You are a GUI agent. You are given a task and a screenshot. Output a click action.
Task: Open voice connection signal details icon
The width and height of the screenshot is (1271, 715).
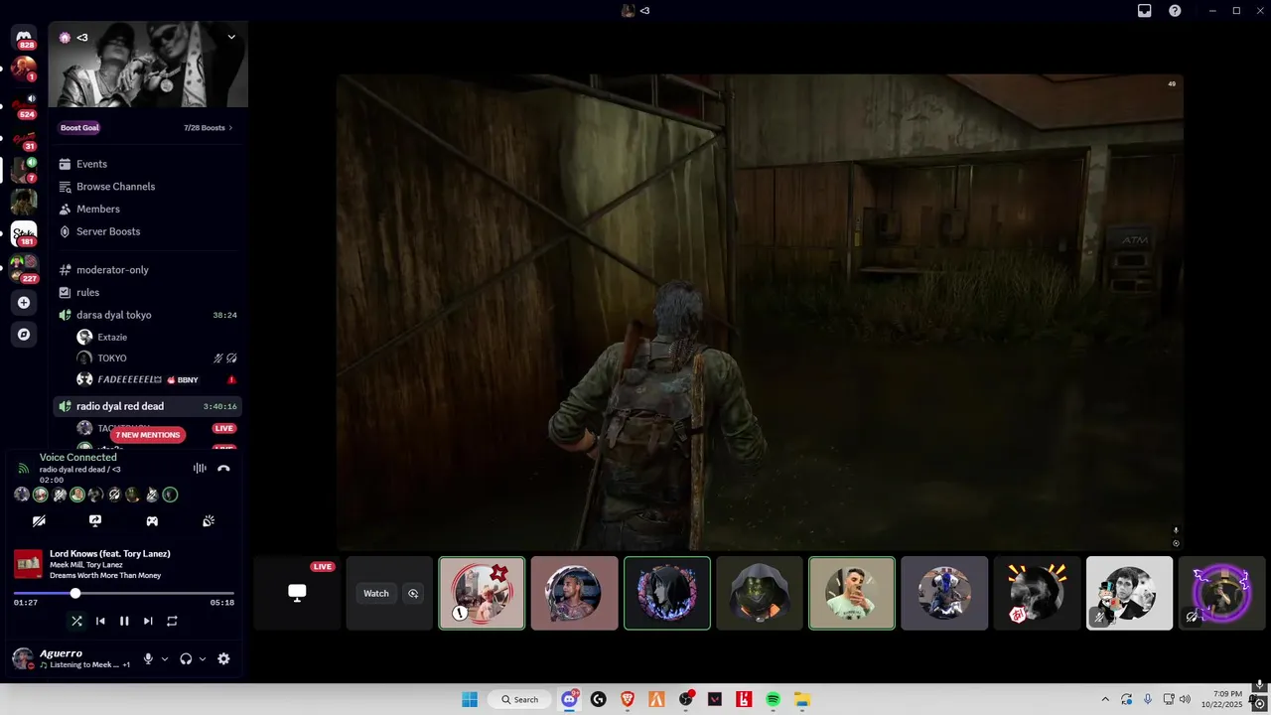coord(24,468)
